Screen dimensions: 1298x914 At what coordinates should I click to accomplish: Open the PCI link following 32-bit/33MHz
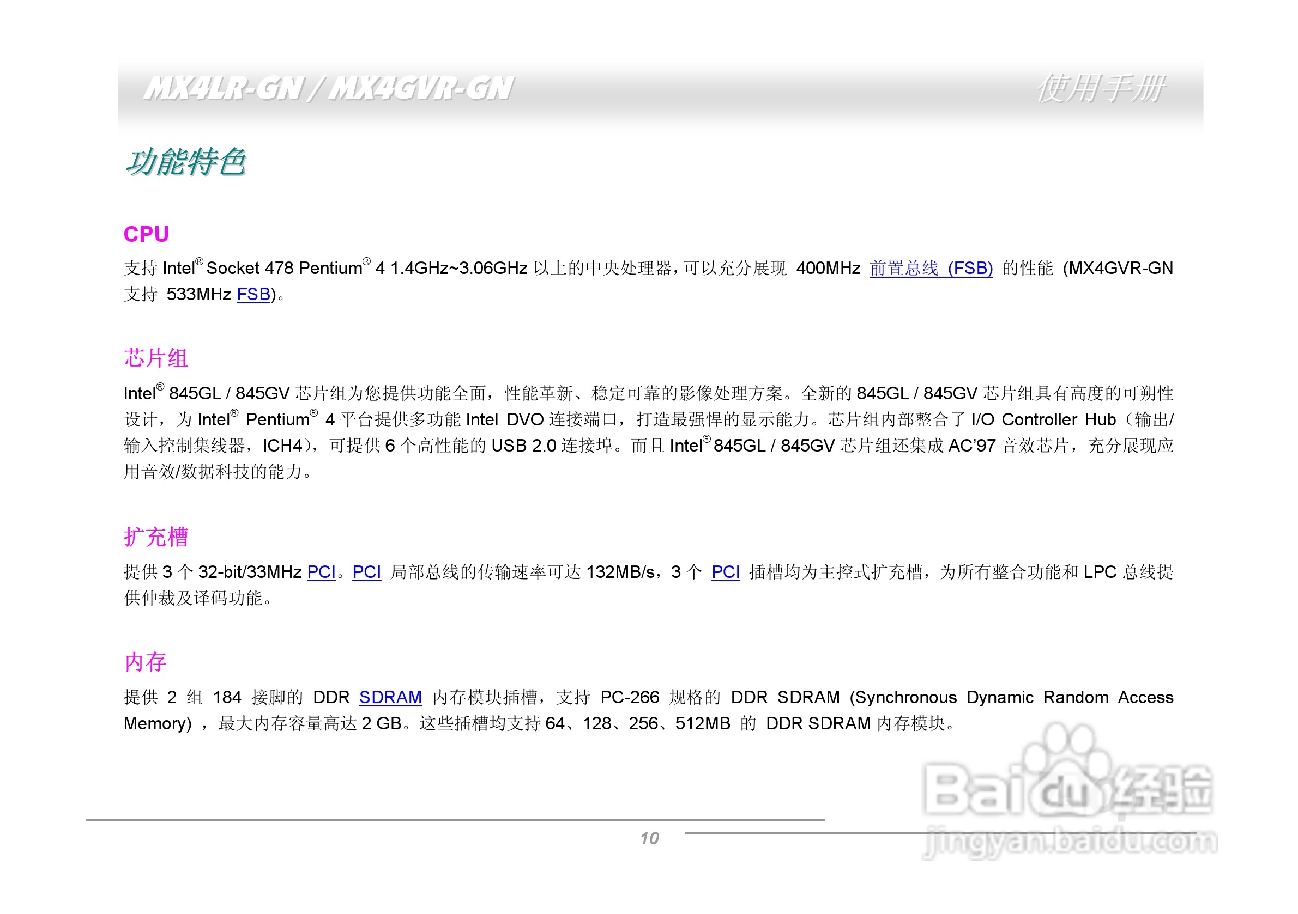point(321,572)
